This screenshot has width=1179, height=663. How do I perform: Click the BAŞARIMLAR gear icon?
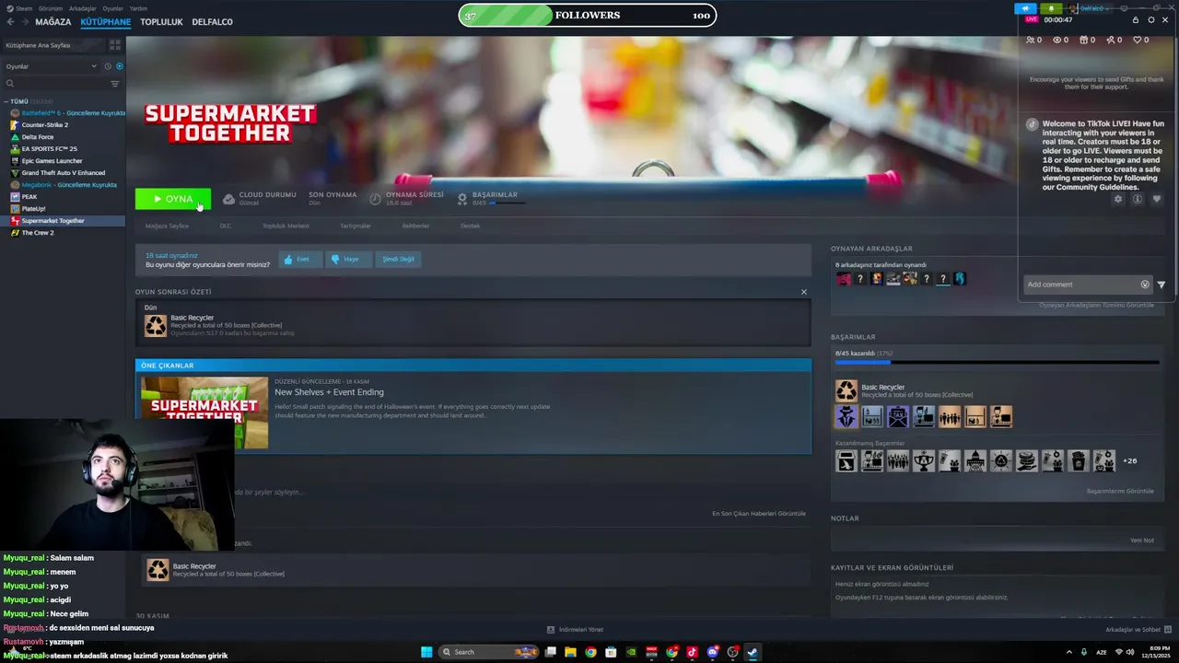click(x=462, y=199)
